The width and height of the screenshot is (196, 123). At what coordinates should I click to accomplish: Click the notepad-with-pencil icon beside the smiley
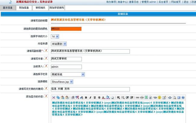coord(164,97)
